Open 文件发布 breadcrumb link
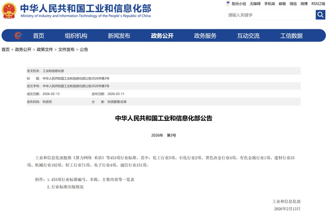 (65, 49)
